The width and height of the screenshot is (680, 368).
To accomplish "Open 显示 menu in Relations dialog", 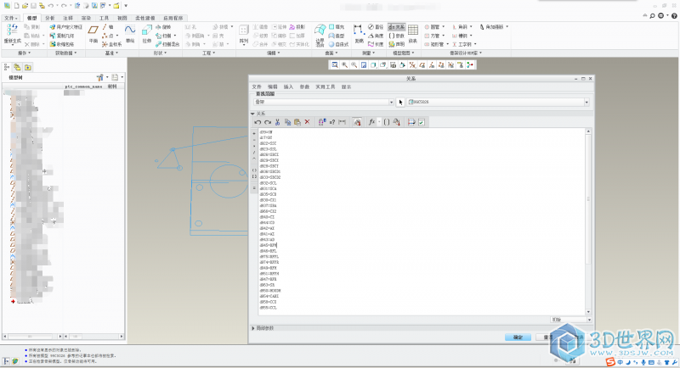I will point(346,87).
